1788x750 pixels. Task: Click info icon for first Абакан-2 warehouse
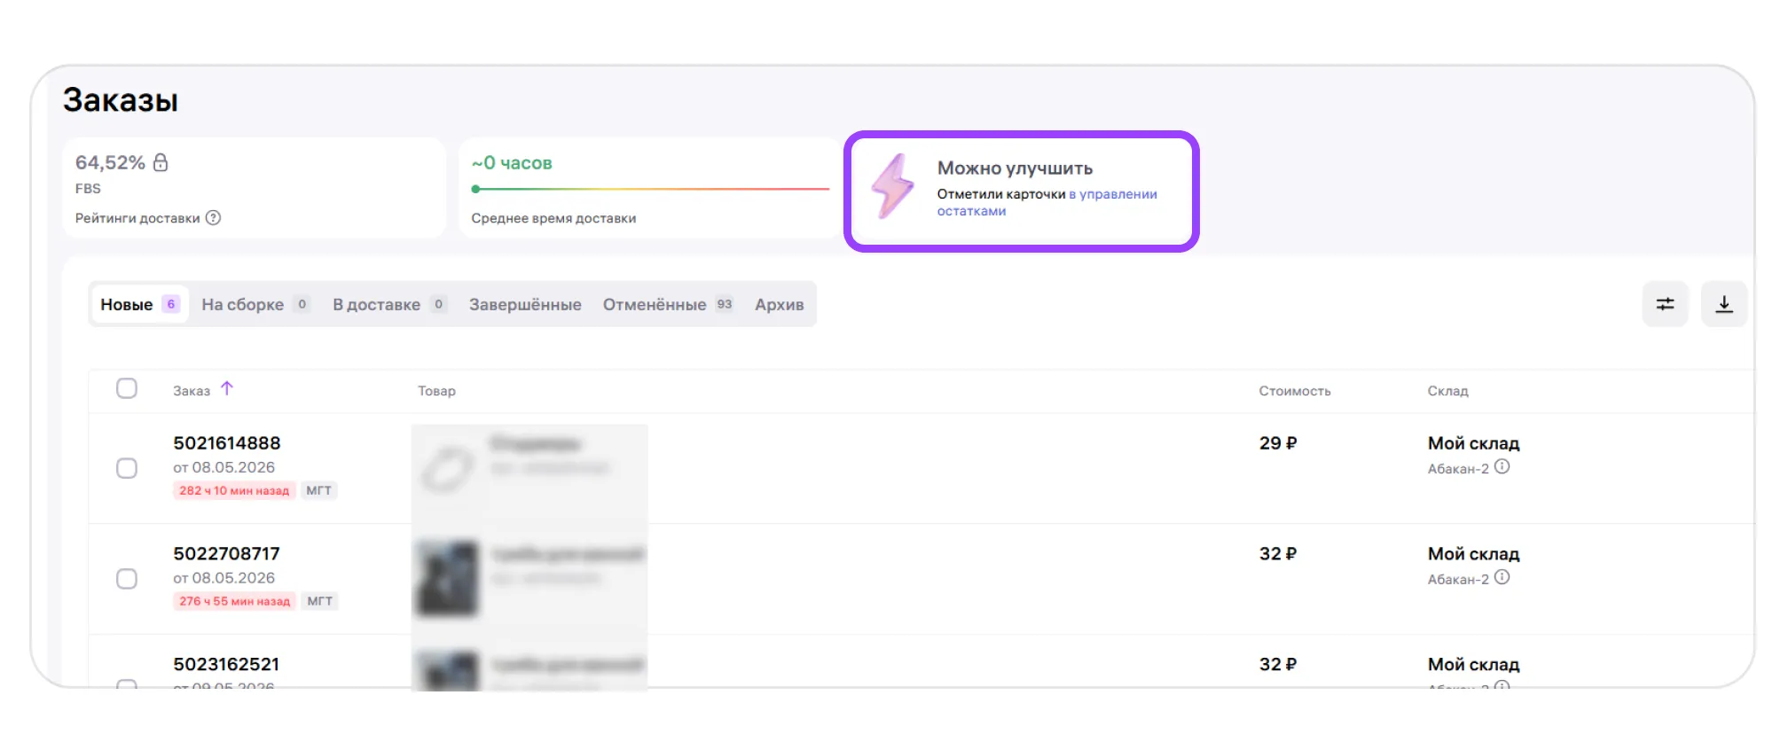pyautogui.click(x=1502, y=467)
